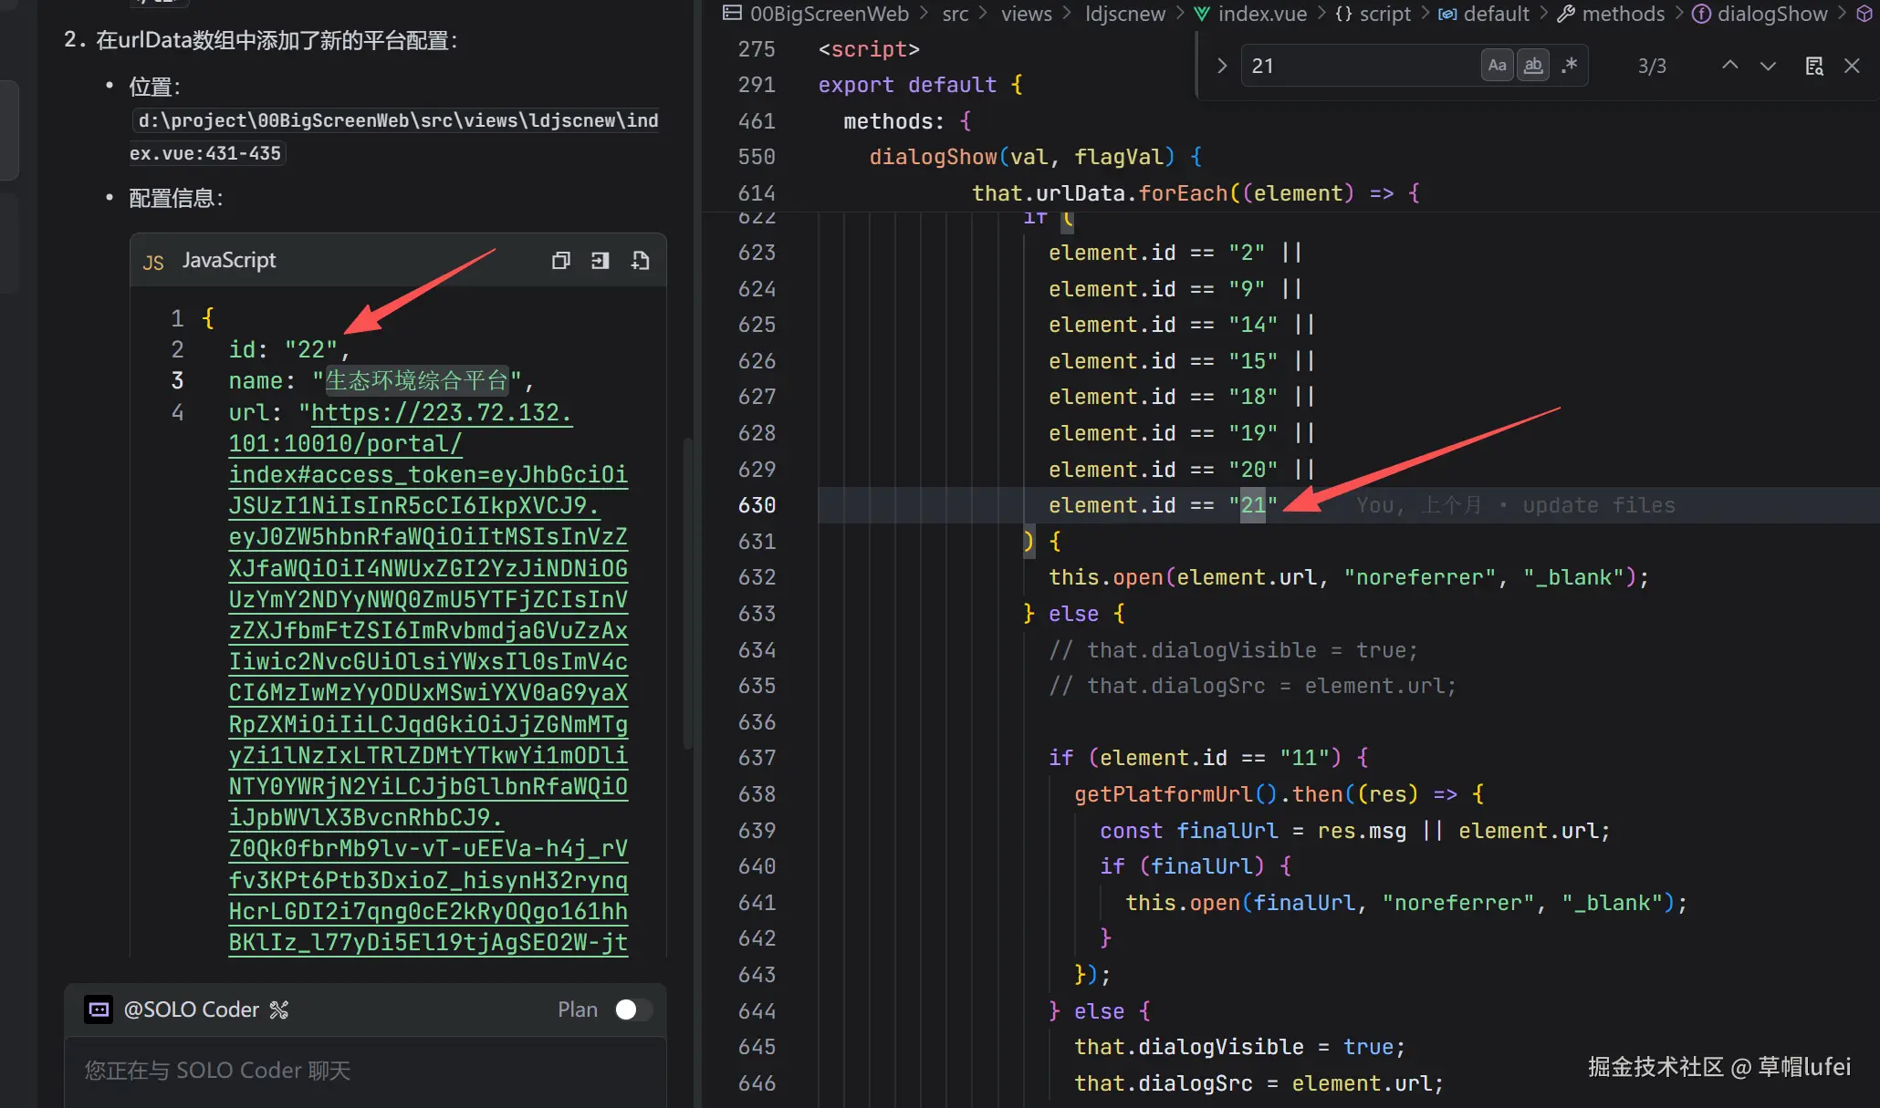Open the dialogShow breadcrumb dropdown

click(1771, 14)
